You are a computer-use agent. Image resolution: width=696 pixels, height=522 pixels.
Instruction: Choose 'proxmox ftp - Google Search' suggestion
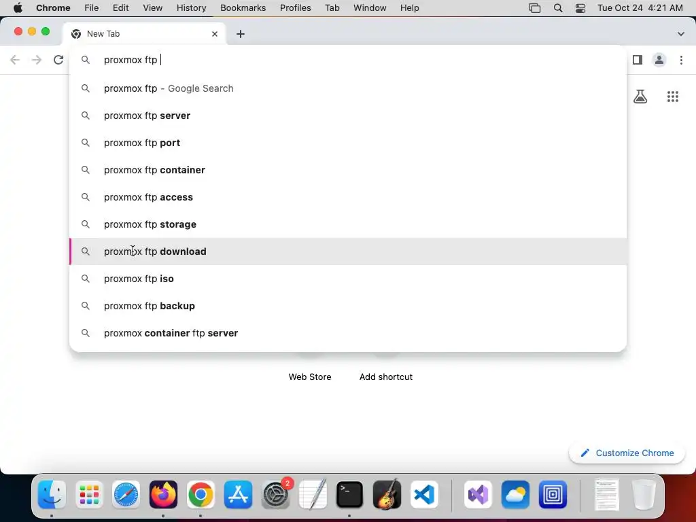point(348,88)
